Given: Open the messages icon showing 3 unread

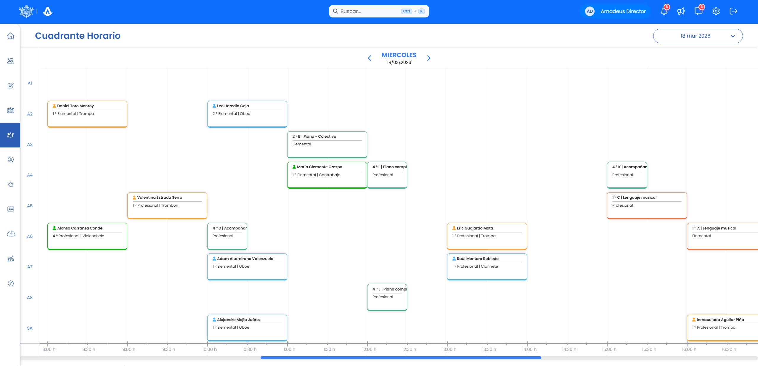Looking at the screenshot, I should (698, 11).
